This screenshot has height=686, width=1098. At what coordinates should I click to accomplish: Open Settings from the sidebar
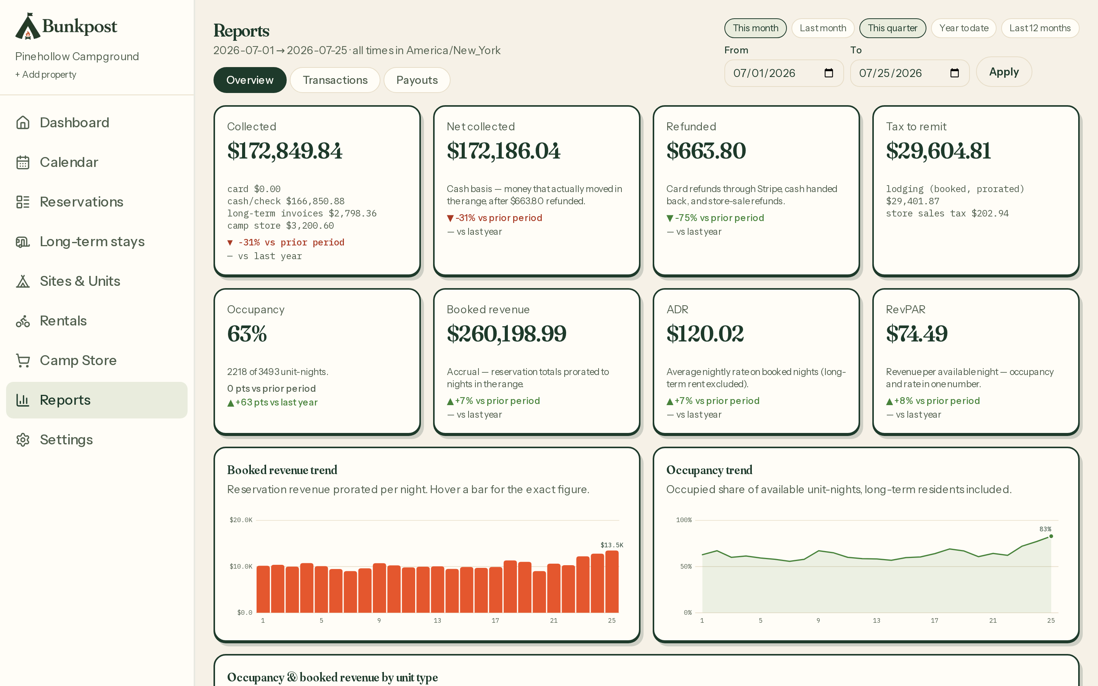(96, 440)
